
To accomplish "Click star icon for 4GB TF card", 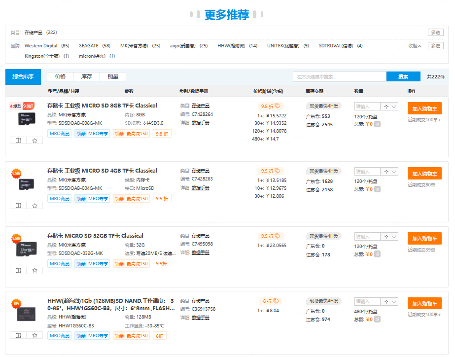I will tap(35, 205).
